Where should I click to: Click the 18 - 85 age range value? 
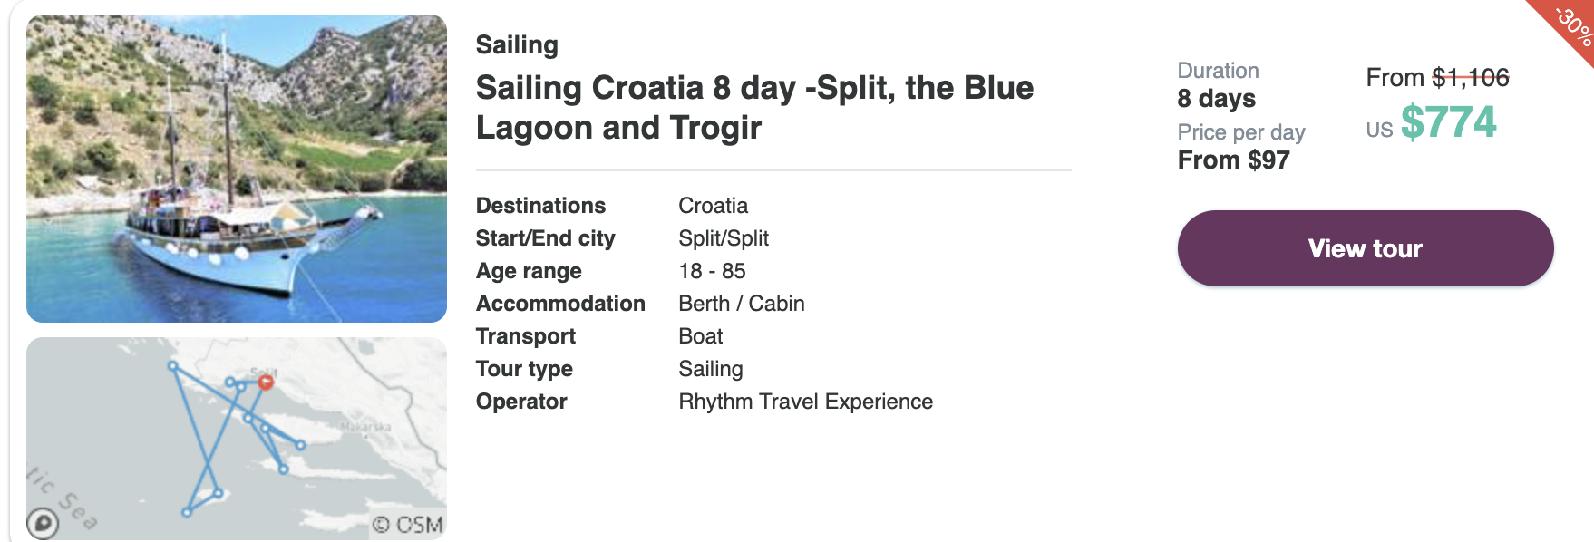(712, 271)
